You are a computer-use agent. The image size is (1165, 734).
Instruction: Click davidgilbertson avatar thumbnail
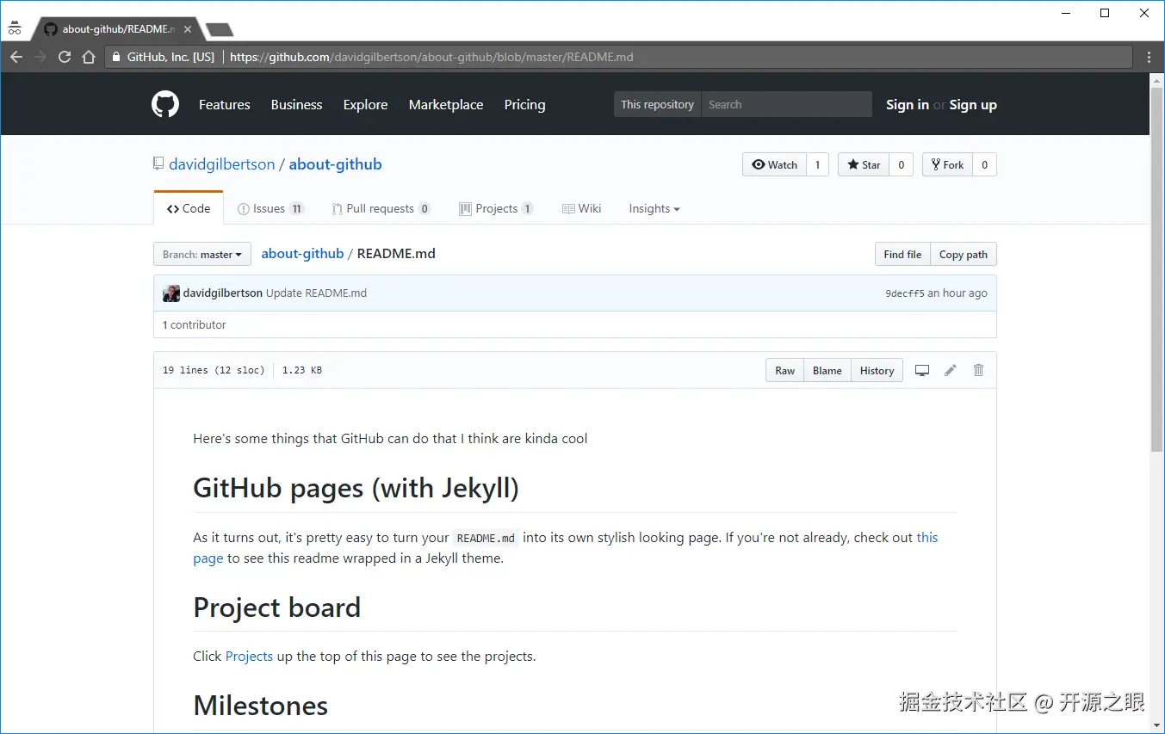point(171,293)
